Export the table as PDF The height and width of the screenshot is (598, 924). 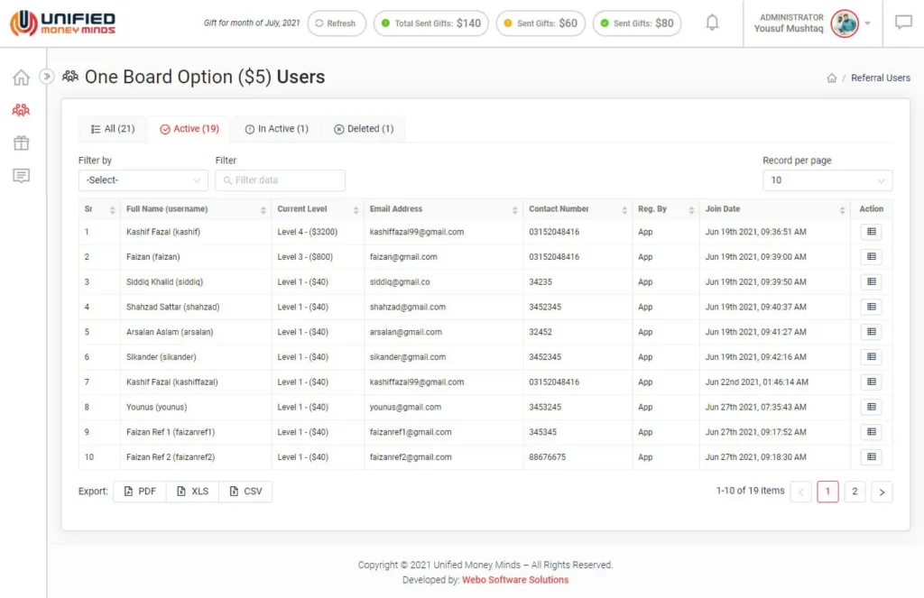point(140,492)
